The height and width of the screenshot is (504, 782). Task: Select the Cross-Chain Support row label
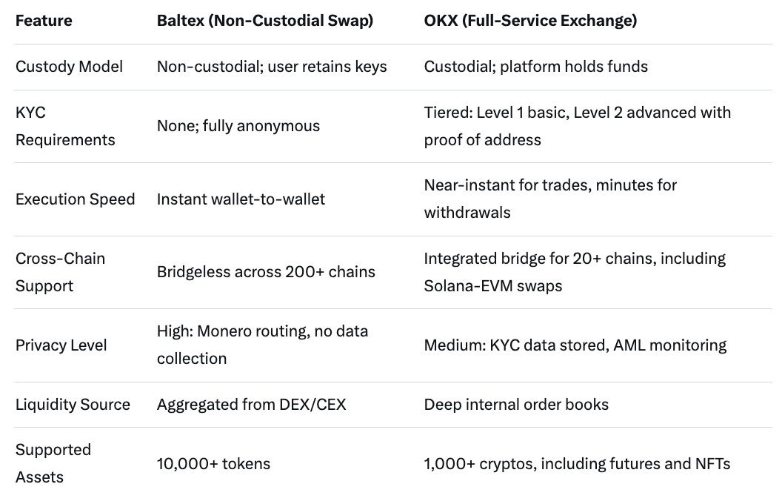point(60,272)
